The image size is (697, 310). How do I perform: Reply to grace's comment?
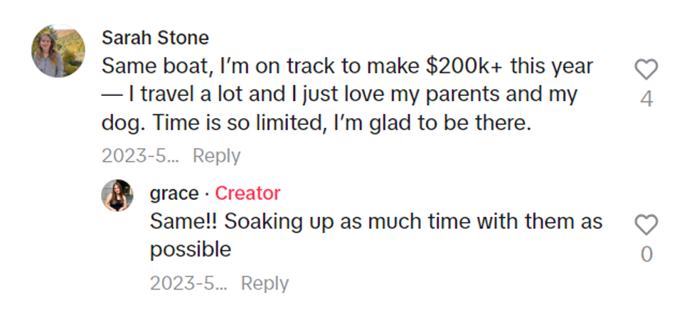pos(265,283)
